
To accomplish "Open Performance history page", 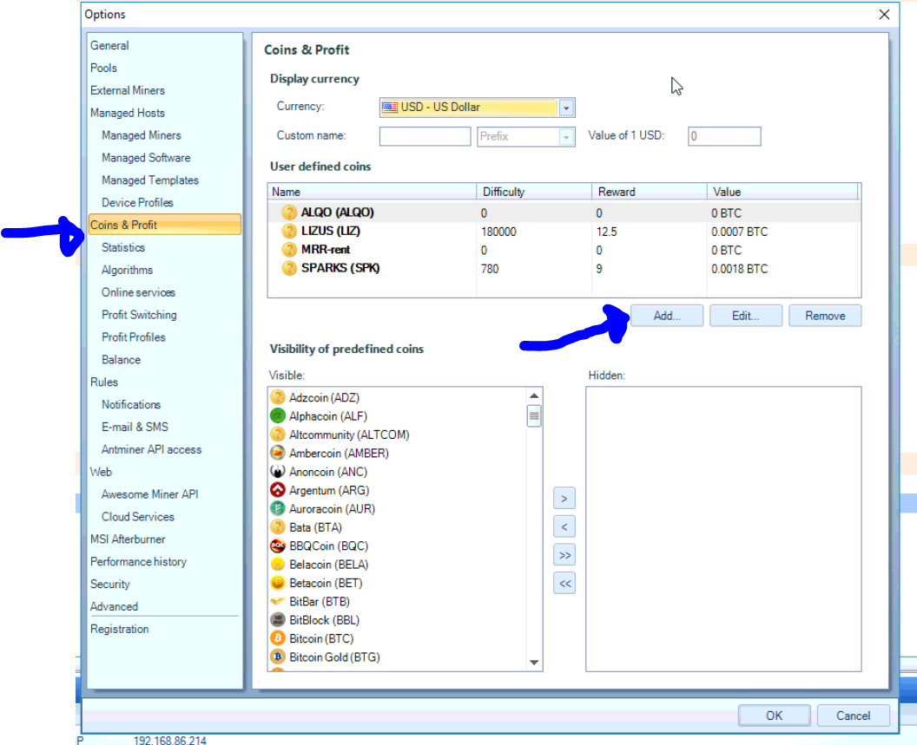I will 139,561.
